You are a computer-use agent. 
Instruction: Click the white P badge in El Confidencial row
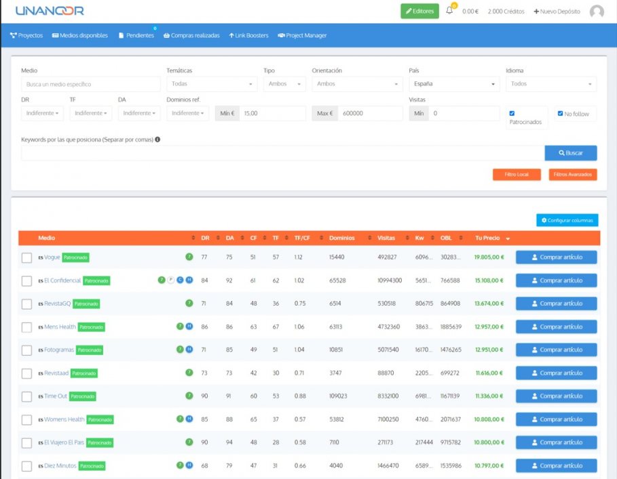171,280
